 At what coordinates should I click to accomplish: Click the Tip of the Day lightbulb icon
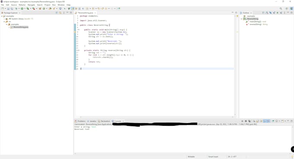pyautogui.click(x=292, y=157)
